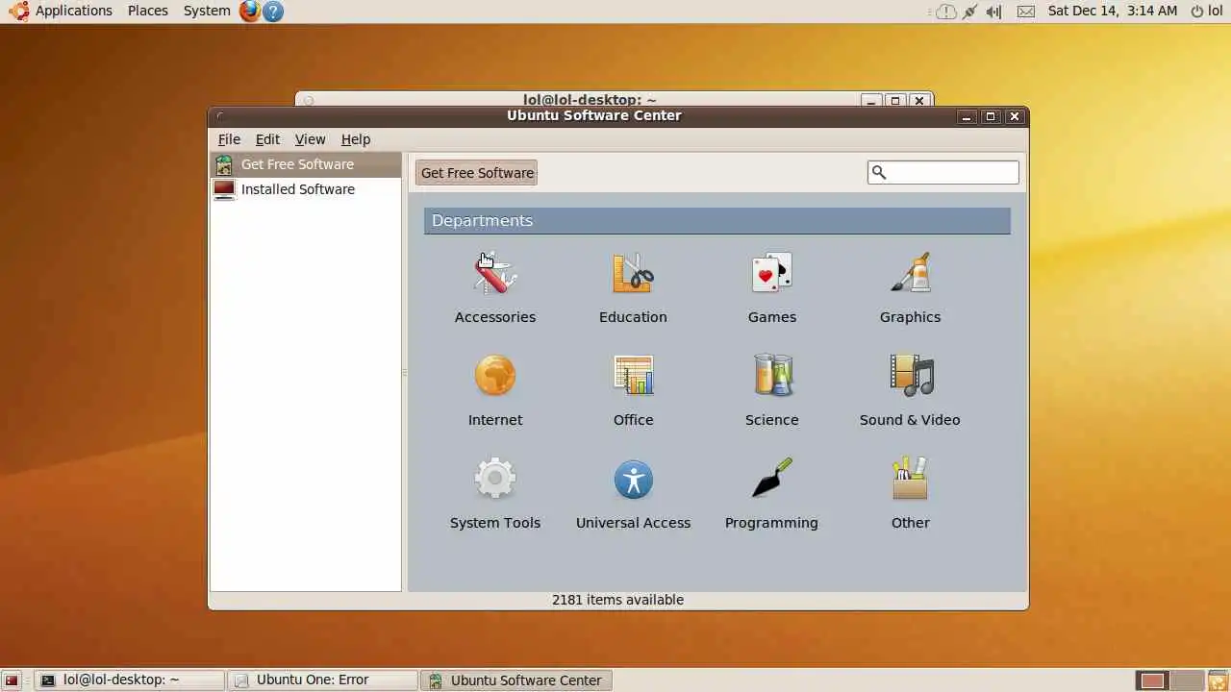Click the Games label
Screen dimensions: 1231x692
(772, 317)
